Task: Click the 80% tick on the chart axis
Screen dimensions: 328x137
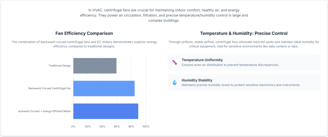Action: (131, 127)
